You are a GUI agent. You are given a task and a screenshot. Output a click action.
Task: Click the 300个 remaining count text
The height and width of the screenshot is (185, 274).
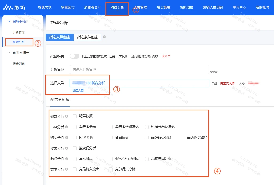166,56
